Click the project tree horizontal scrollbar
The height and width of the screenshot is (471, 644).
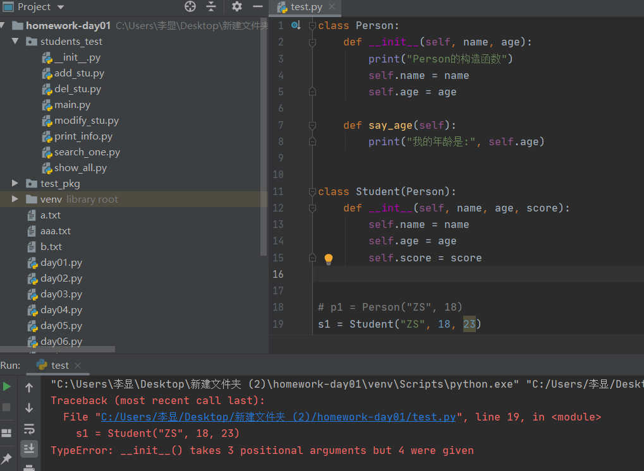tap(58, 349)
